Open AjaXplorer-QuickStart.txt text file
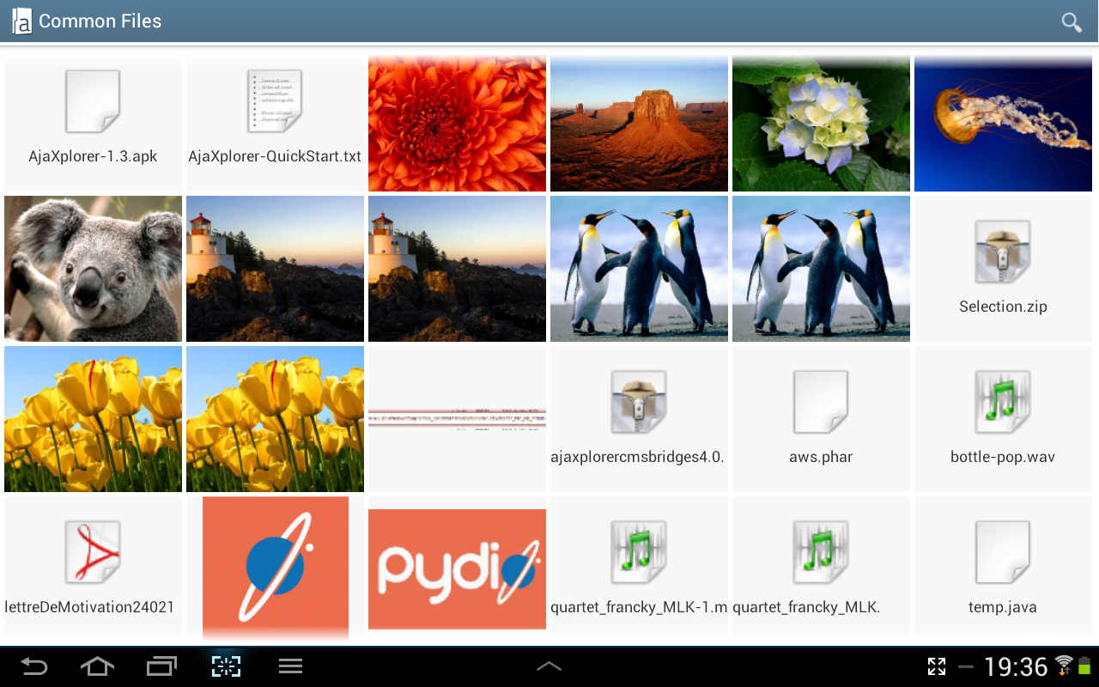 [x=274, y=101]
